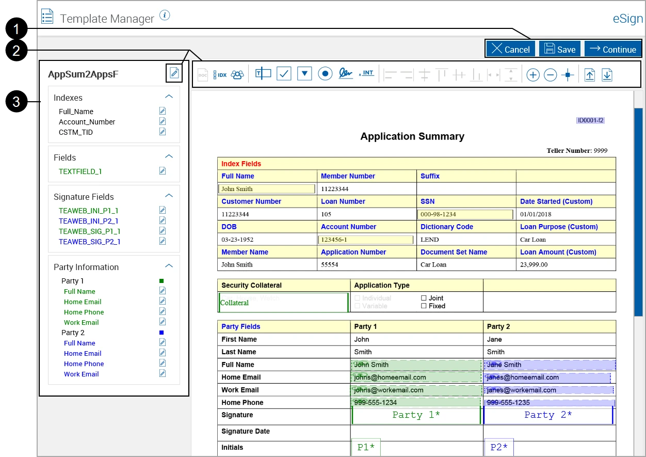Select the INT initials field tool
This screenshot has height=457, width=646.
pyautogui.click(x=366, y=73)
